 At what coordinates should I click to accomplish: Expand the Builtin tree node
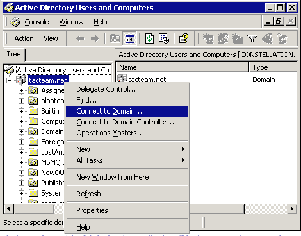(x=21, y=111)
